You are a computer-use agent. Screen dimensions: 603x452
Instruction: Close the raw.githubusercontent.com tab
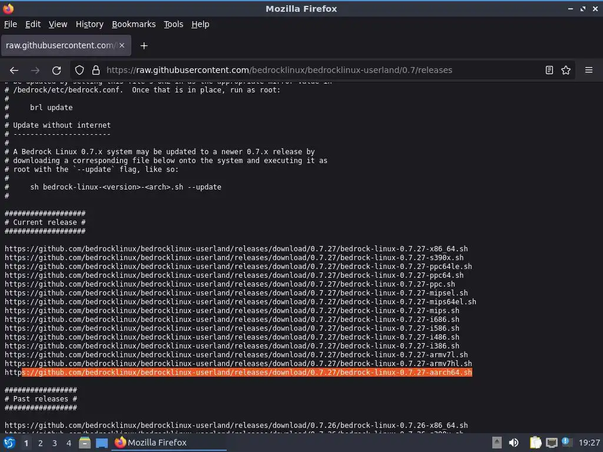coord(122,45)
